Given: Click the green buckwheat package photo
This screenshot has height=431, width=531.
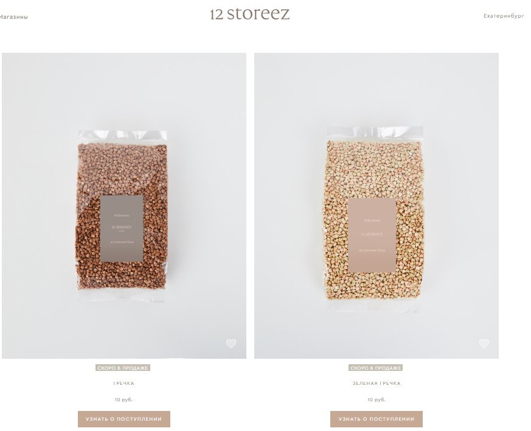Looking at the screenshot, I should (374, 218).
